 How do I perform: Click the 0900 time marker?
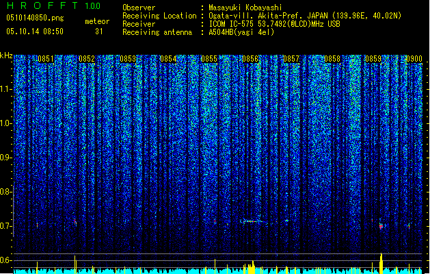(x=414, y=59)
